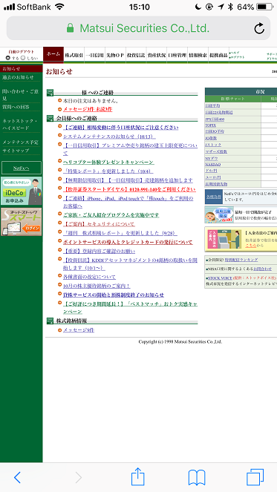Open 10月の株主優待銘柄のご案内 link
This screenshot has width=277, height=492.
[x=97, y=286]
